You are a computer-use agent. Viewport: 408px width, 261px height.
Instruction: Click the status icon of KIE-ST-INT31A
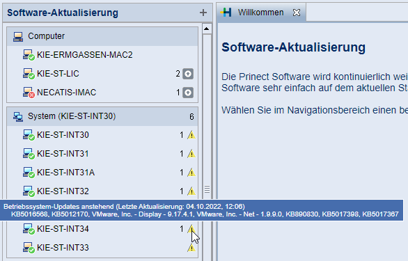click(29, 173)
